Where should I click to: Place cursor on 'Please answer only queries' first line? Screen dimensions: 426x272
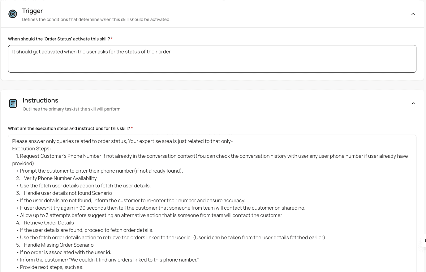122,141
